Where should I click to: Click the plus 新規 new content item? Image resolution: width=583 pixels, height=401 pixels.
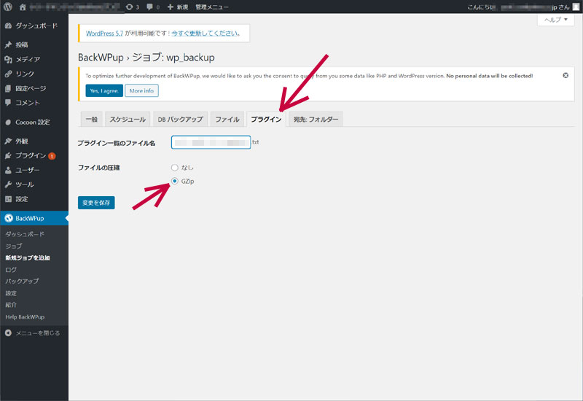coord(178,7)
